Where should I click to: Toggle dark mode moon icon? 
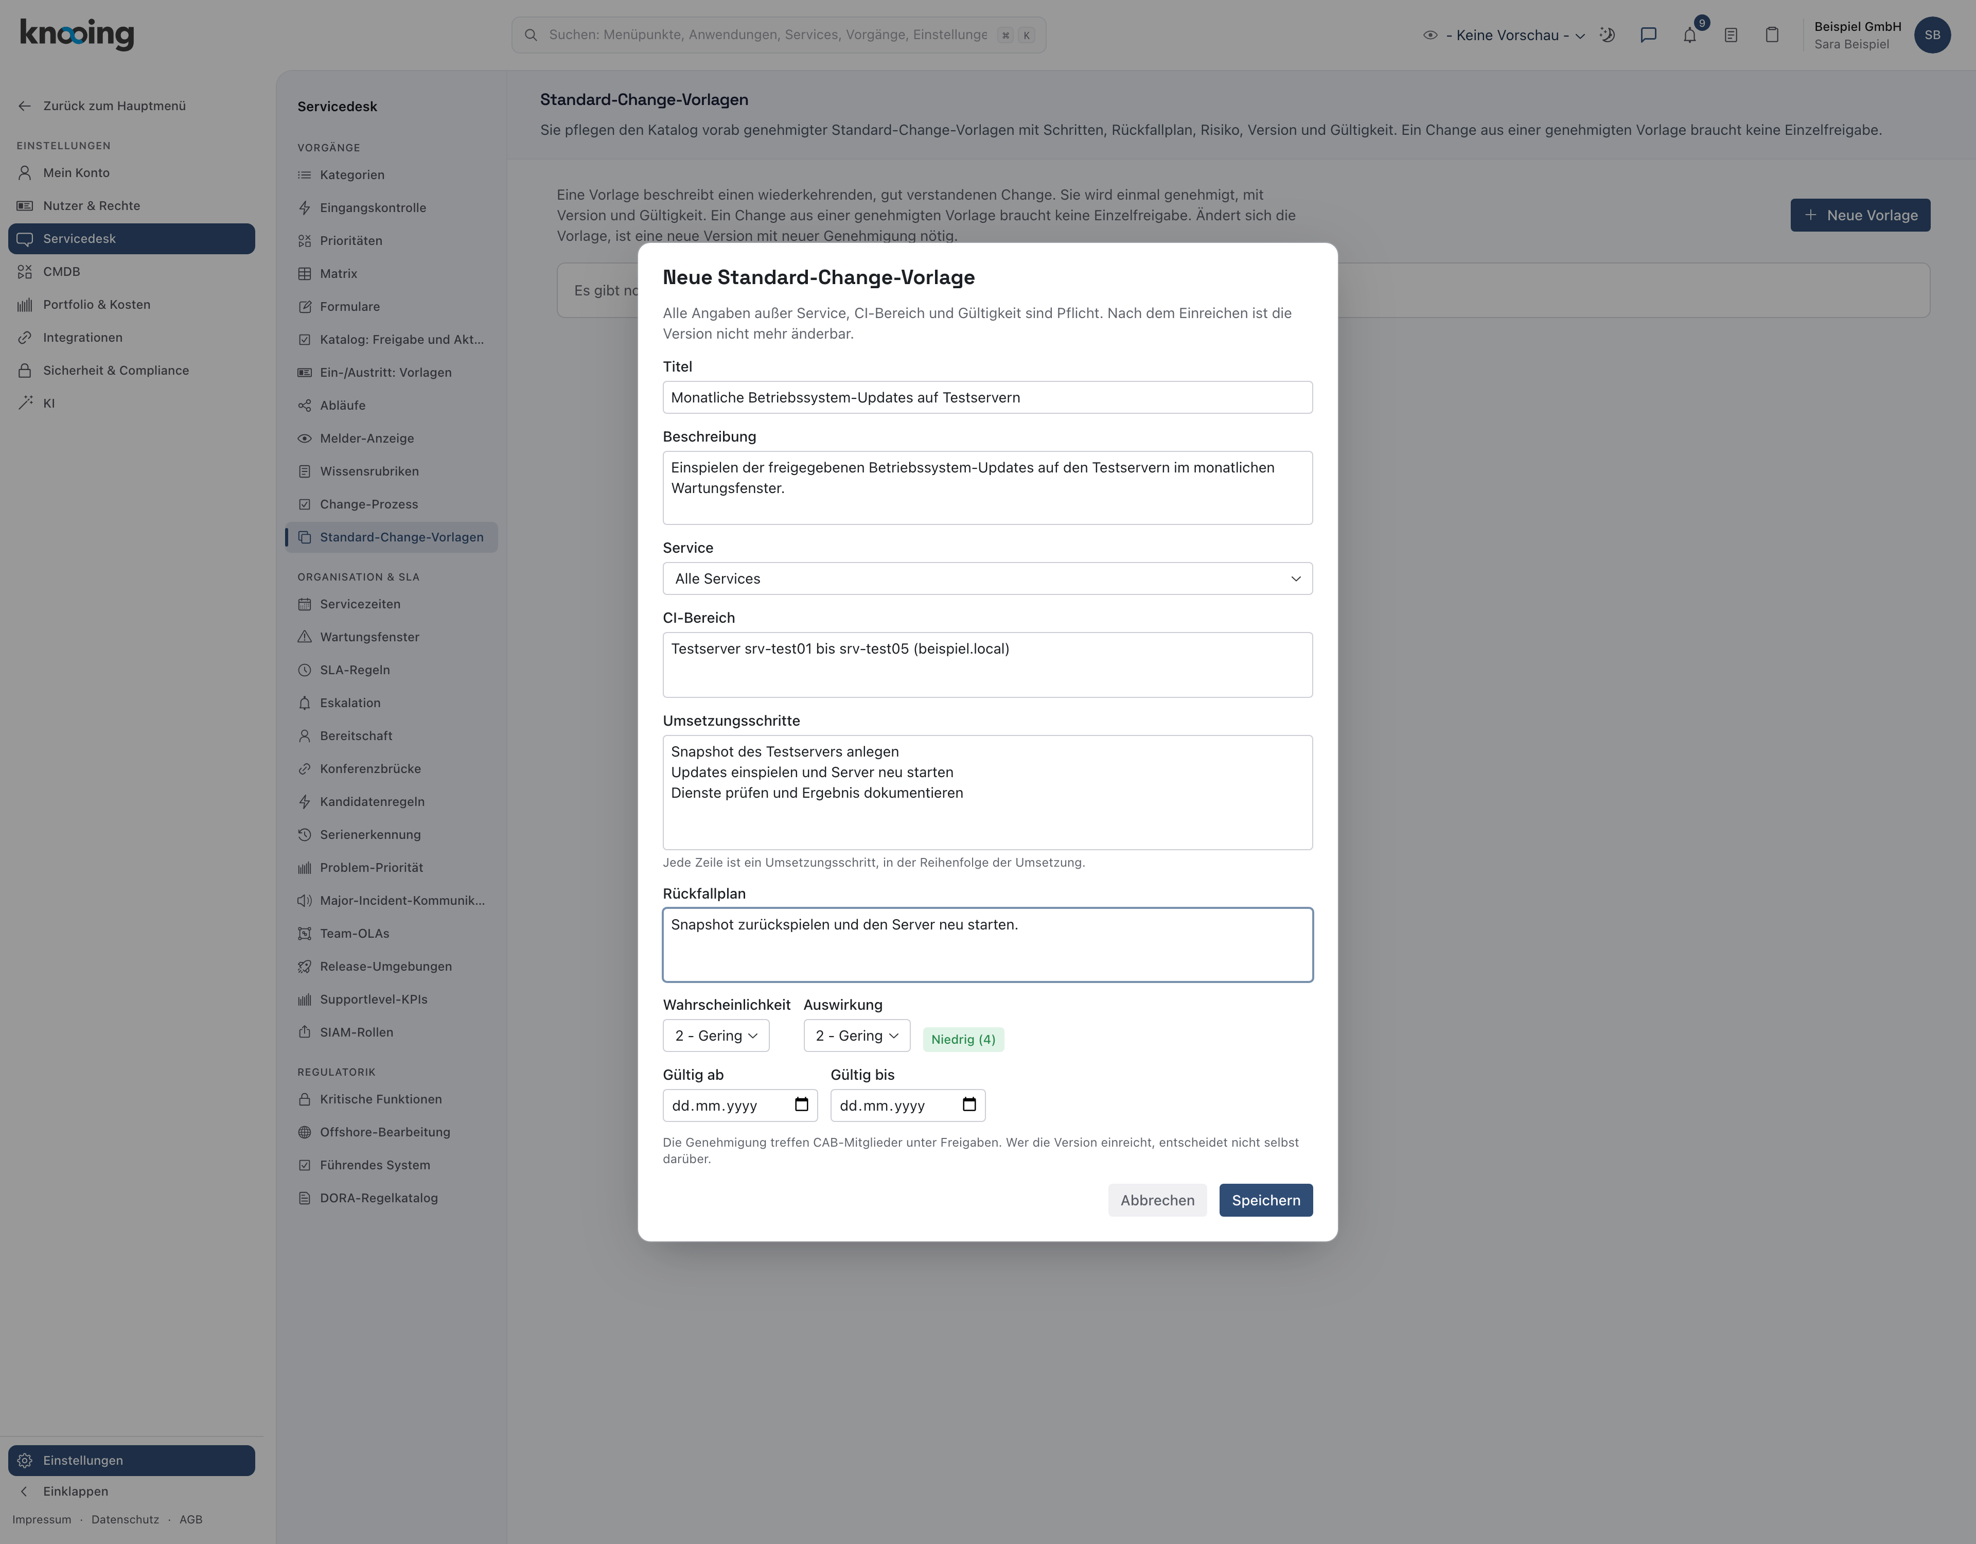click(1608, 36)
